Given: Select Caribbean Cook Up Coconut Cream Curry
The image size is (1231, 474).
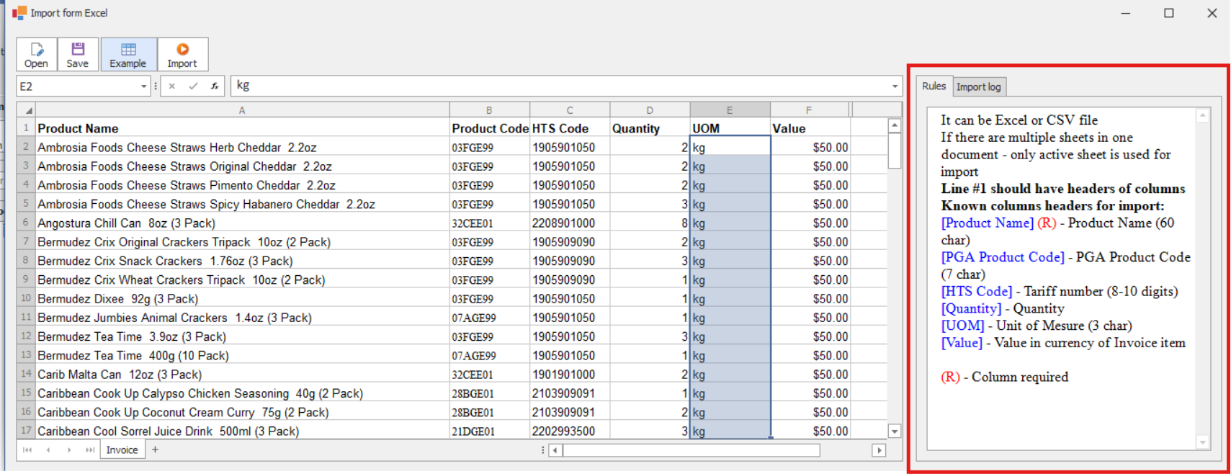Looking at the screenshot, I should point(242,412).
